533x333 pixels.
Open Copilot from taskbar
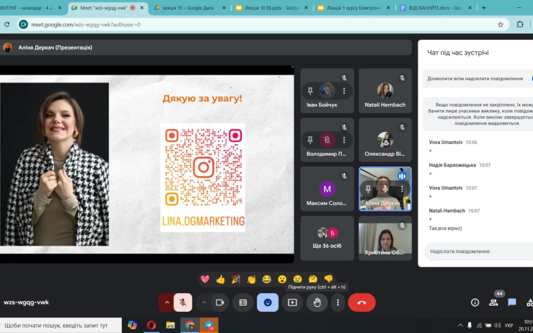[132, 325]
